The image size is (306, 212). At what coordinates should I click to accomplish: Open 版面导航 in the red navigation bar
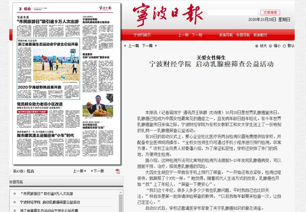point(226,35)
